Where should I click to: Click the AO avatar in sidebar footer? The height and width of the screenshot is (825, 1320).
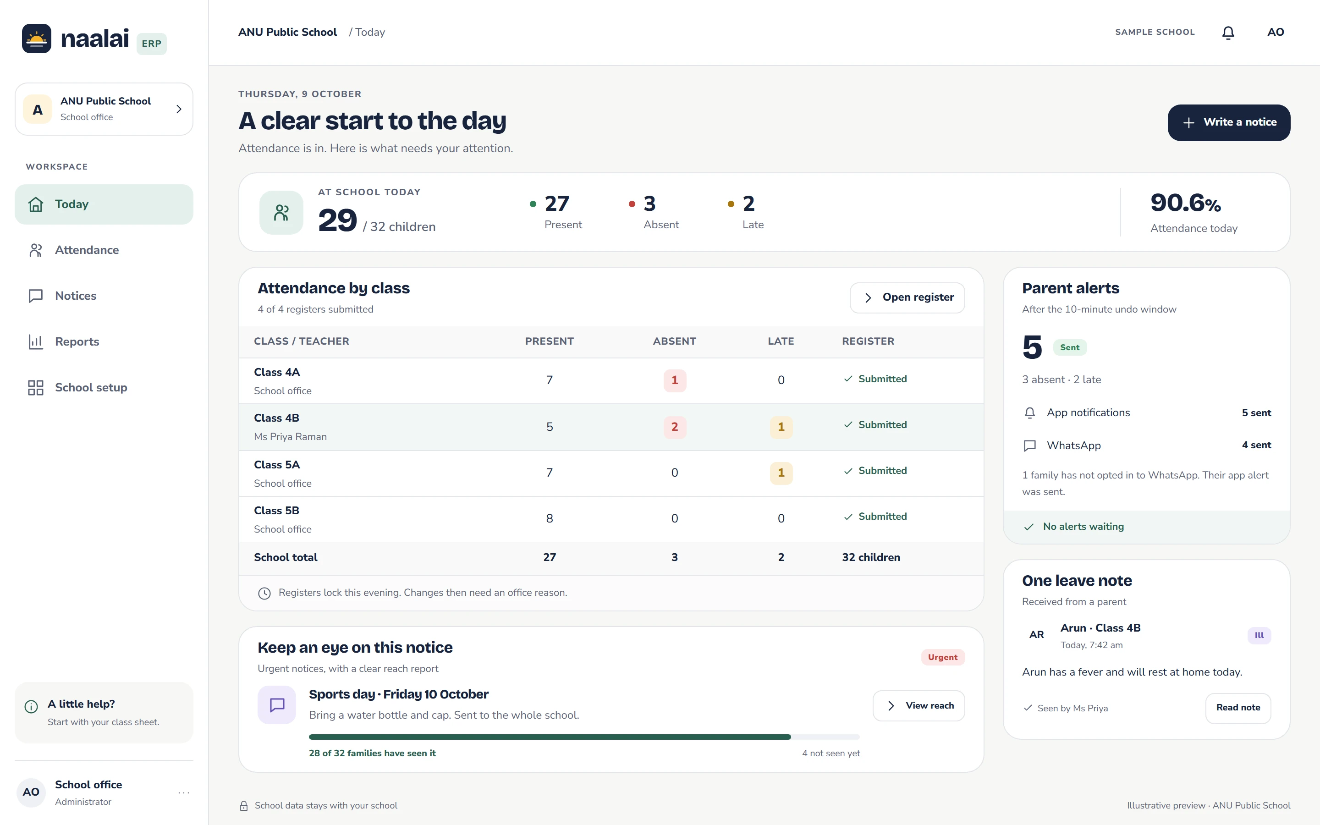pyautogui.click(x=31, y=792)
